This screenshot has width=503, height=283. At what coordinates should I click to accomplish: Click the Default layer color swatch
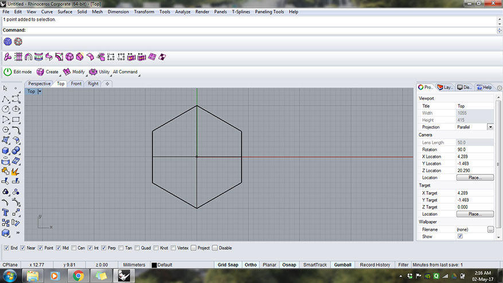coord(154,265)
